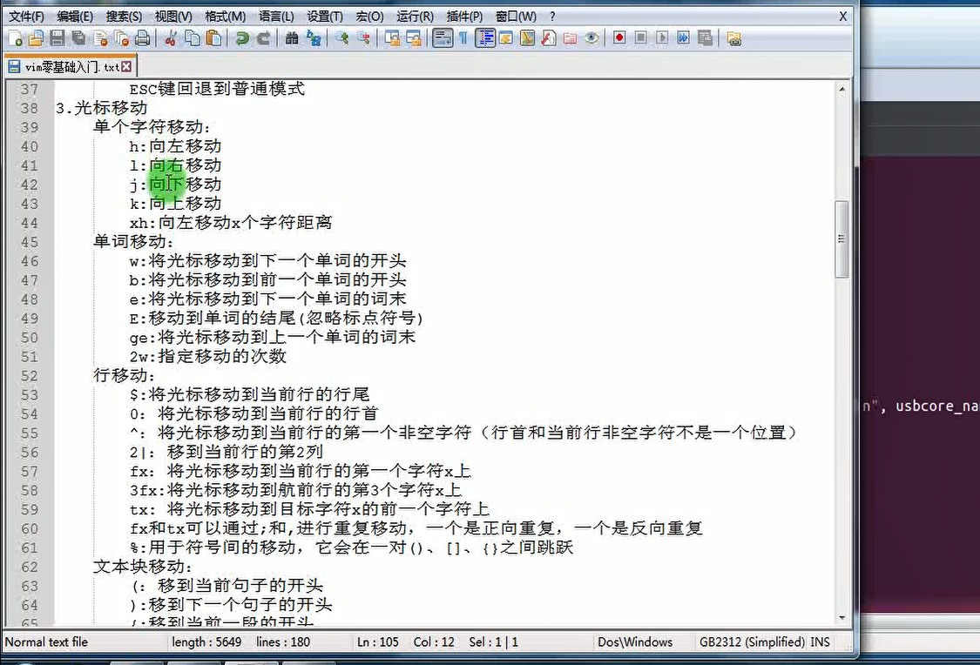The image size is (980, 665).
Task: Click line number 52 in the margin
Action: pyautogui.click(x=30, y=376)
